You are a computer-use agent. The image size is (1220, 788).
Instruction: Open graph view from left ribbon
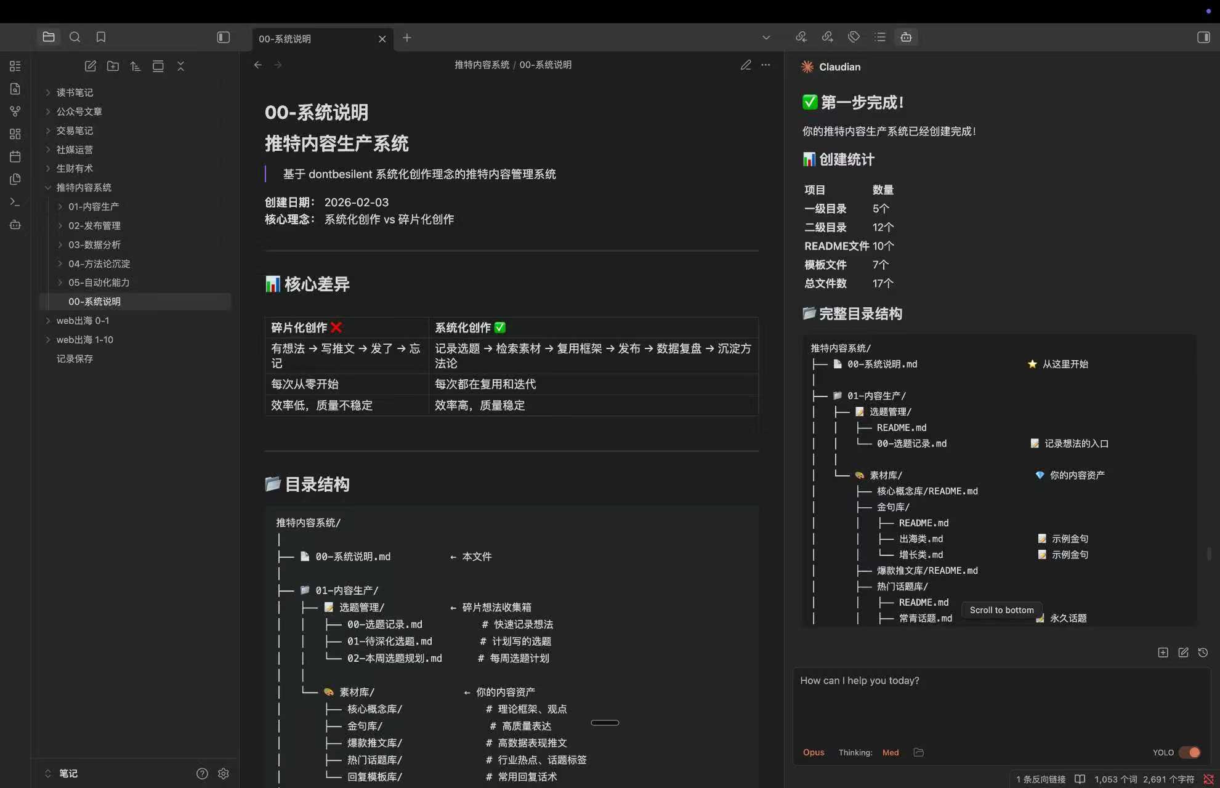15,111
